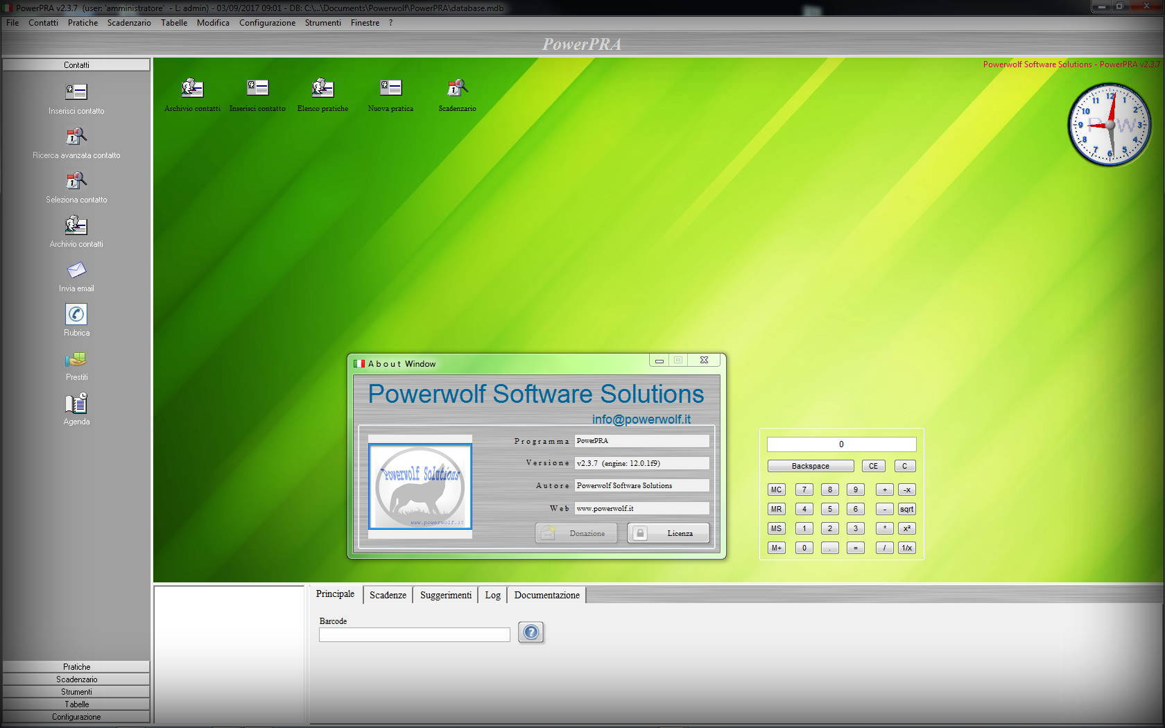Open the Finestre menu
Screen dimensions: 1165x728
point(365,23)
